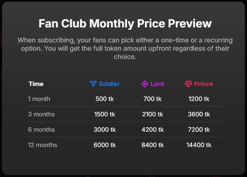Select the Lord tier column header
This screenshot has height=177, width=247.
click(152, 84)
